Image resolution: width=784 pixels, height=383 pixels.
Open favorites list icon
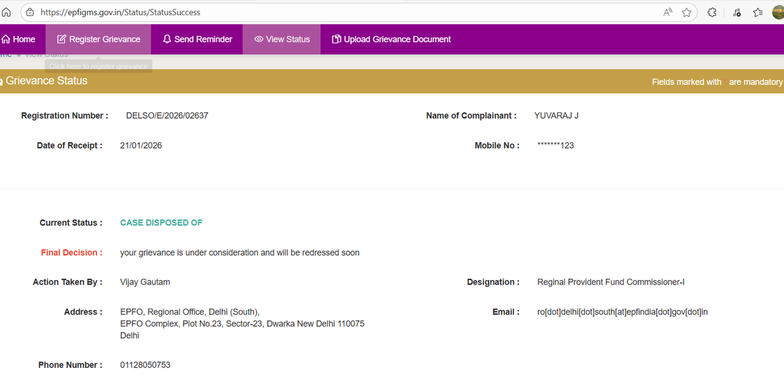(x=759, y=12)
